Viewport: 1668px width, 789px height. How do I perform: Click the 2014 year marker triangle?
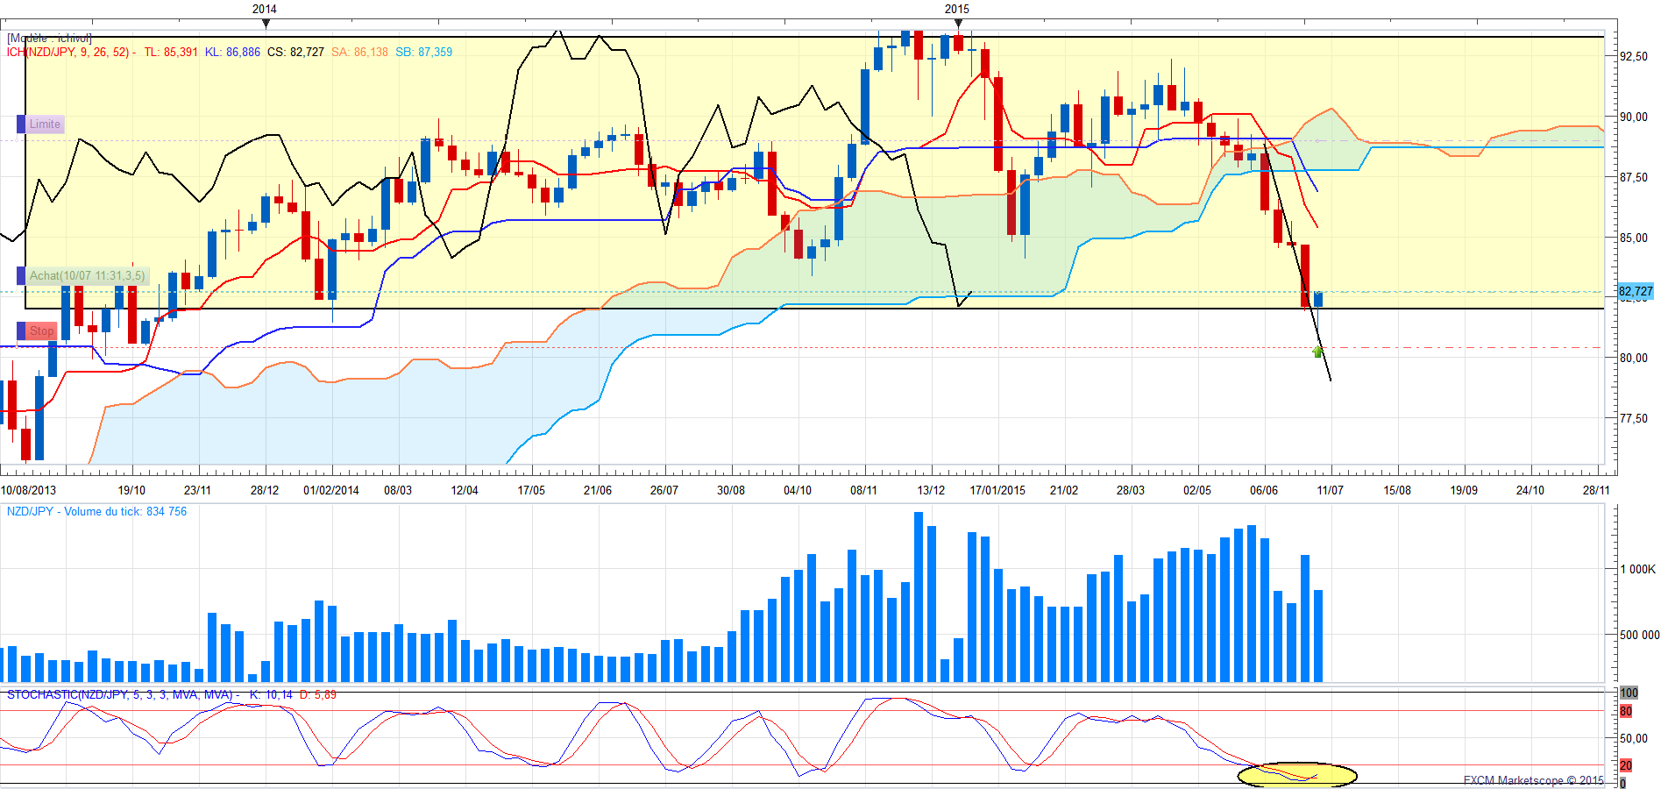(x=266, y=24)
